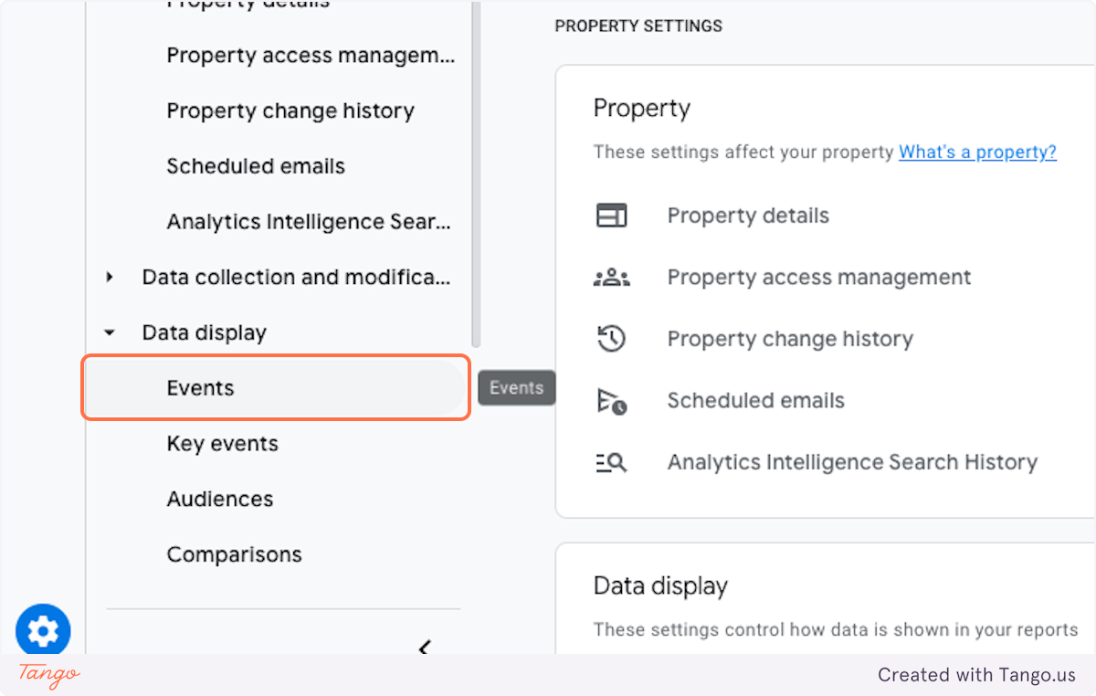Screen dimensions: 1096x696
Task: Click Property details in the Property card
Action: point(748,216)
